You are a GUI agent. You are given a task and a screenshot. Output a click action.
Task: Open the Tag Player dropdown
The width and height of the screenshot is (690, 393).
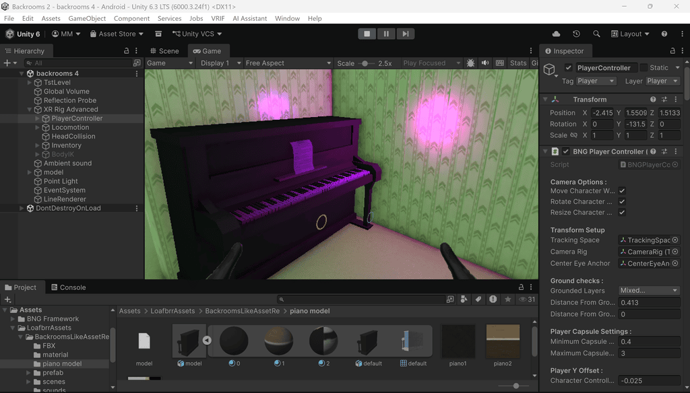tap(596, 81)
